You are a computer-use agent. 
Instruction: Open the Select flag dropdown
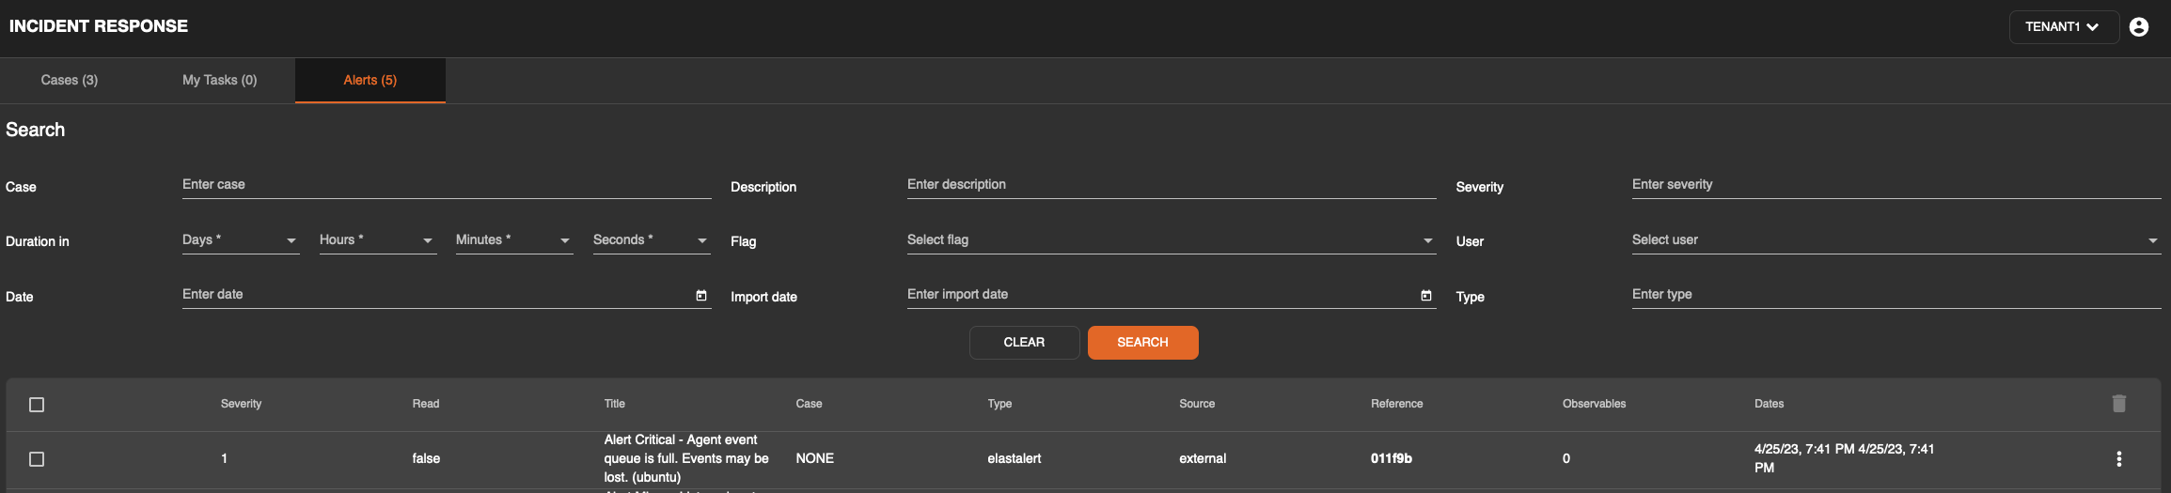pos(1171,240)
